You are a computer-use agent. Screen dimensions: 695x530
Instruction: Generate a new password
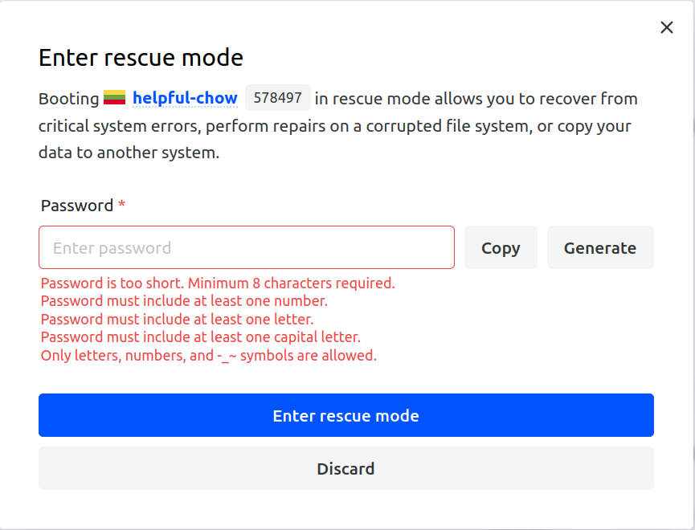[600, 247]
